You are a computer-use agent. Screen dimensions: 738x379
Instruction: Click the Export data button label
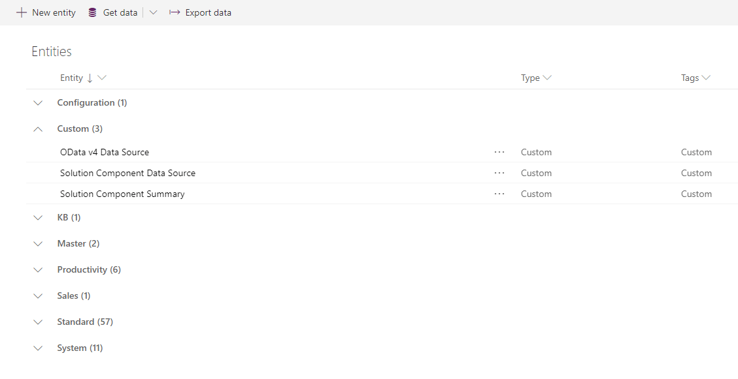point(208,12)
